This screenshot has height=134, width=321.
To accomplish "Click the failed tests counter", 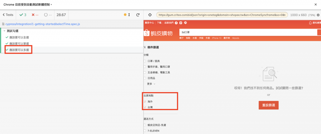I will pyautogui.click(x=35, y=15).
